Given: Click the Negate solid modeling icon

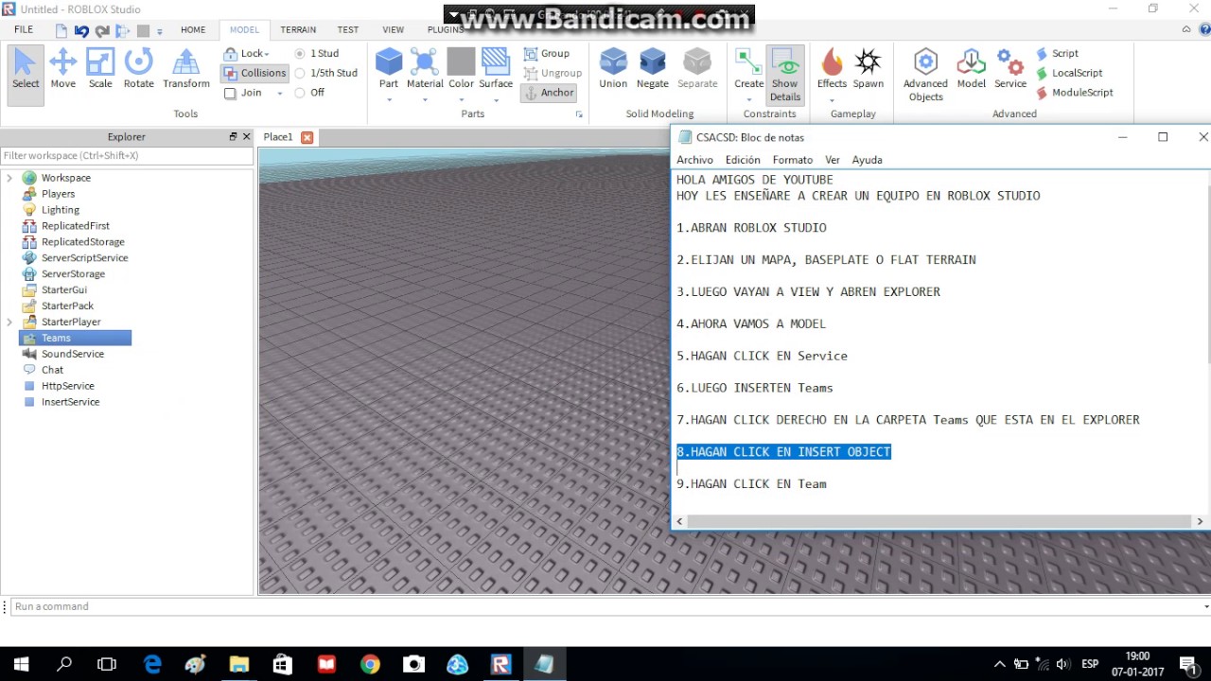Looking at the screenshot, I should click(x=653, y=69).
